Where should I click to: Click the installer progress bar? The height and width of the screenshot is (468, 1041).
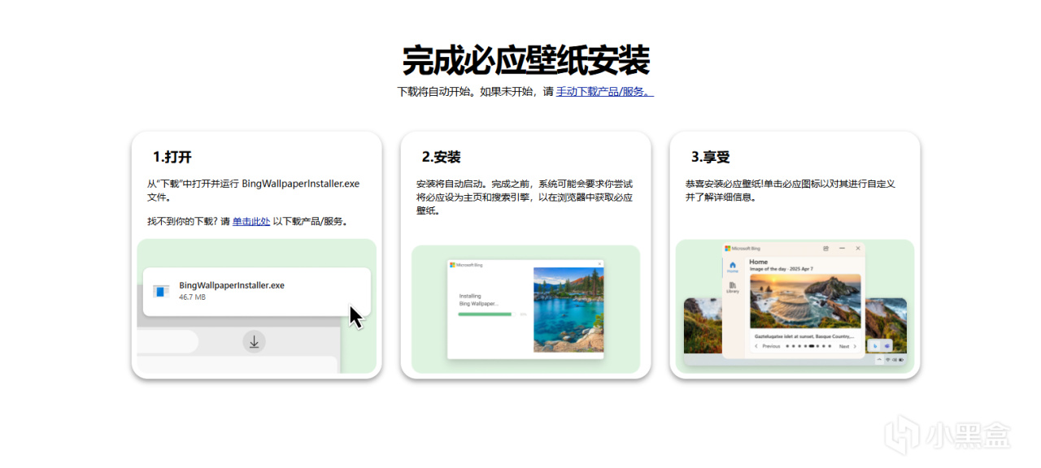[x=487, y=314]
